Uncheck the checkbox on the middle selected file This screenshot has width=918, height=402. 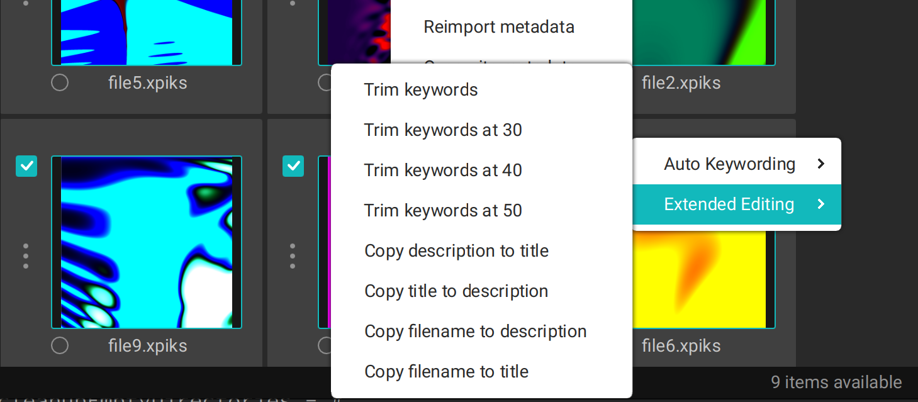[293, 166]
